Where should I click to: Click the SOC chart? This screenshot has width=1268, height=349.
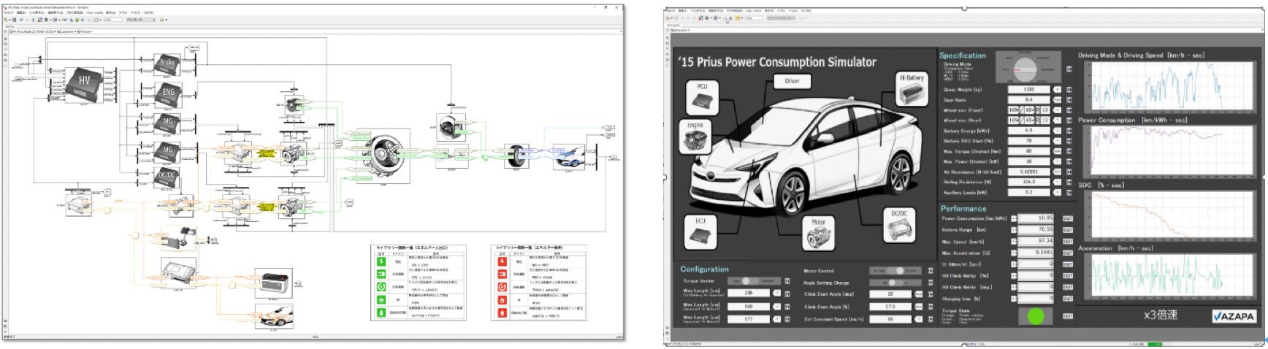click(1169, 216)
